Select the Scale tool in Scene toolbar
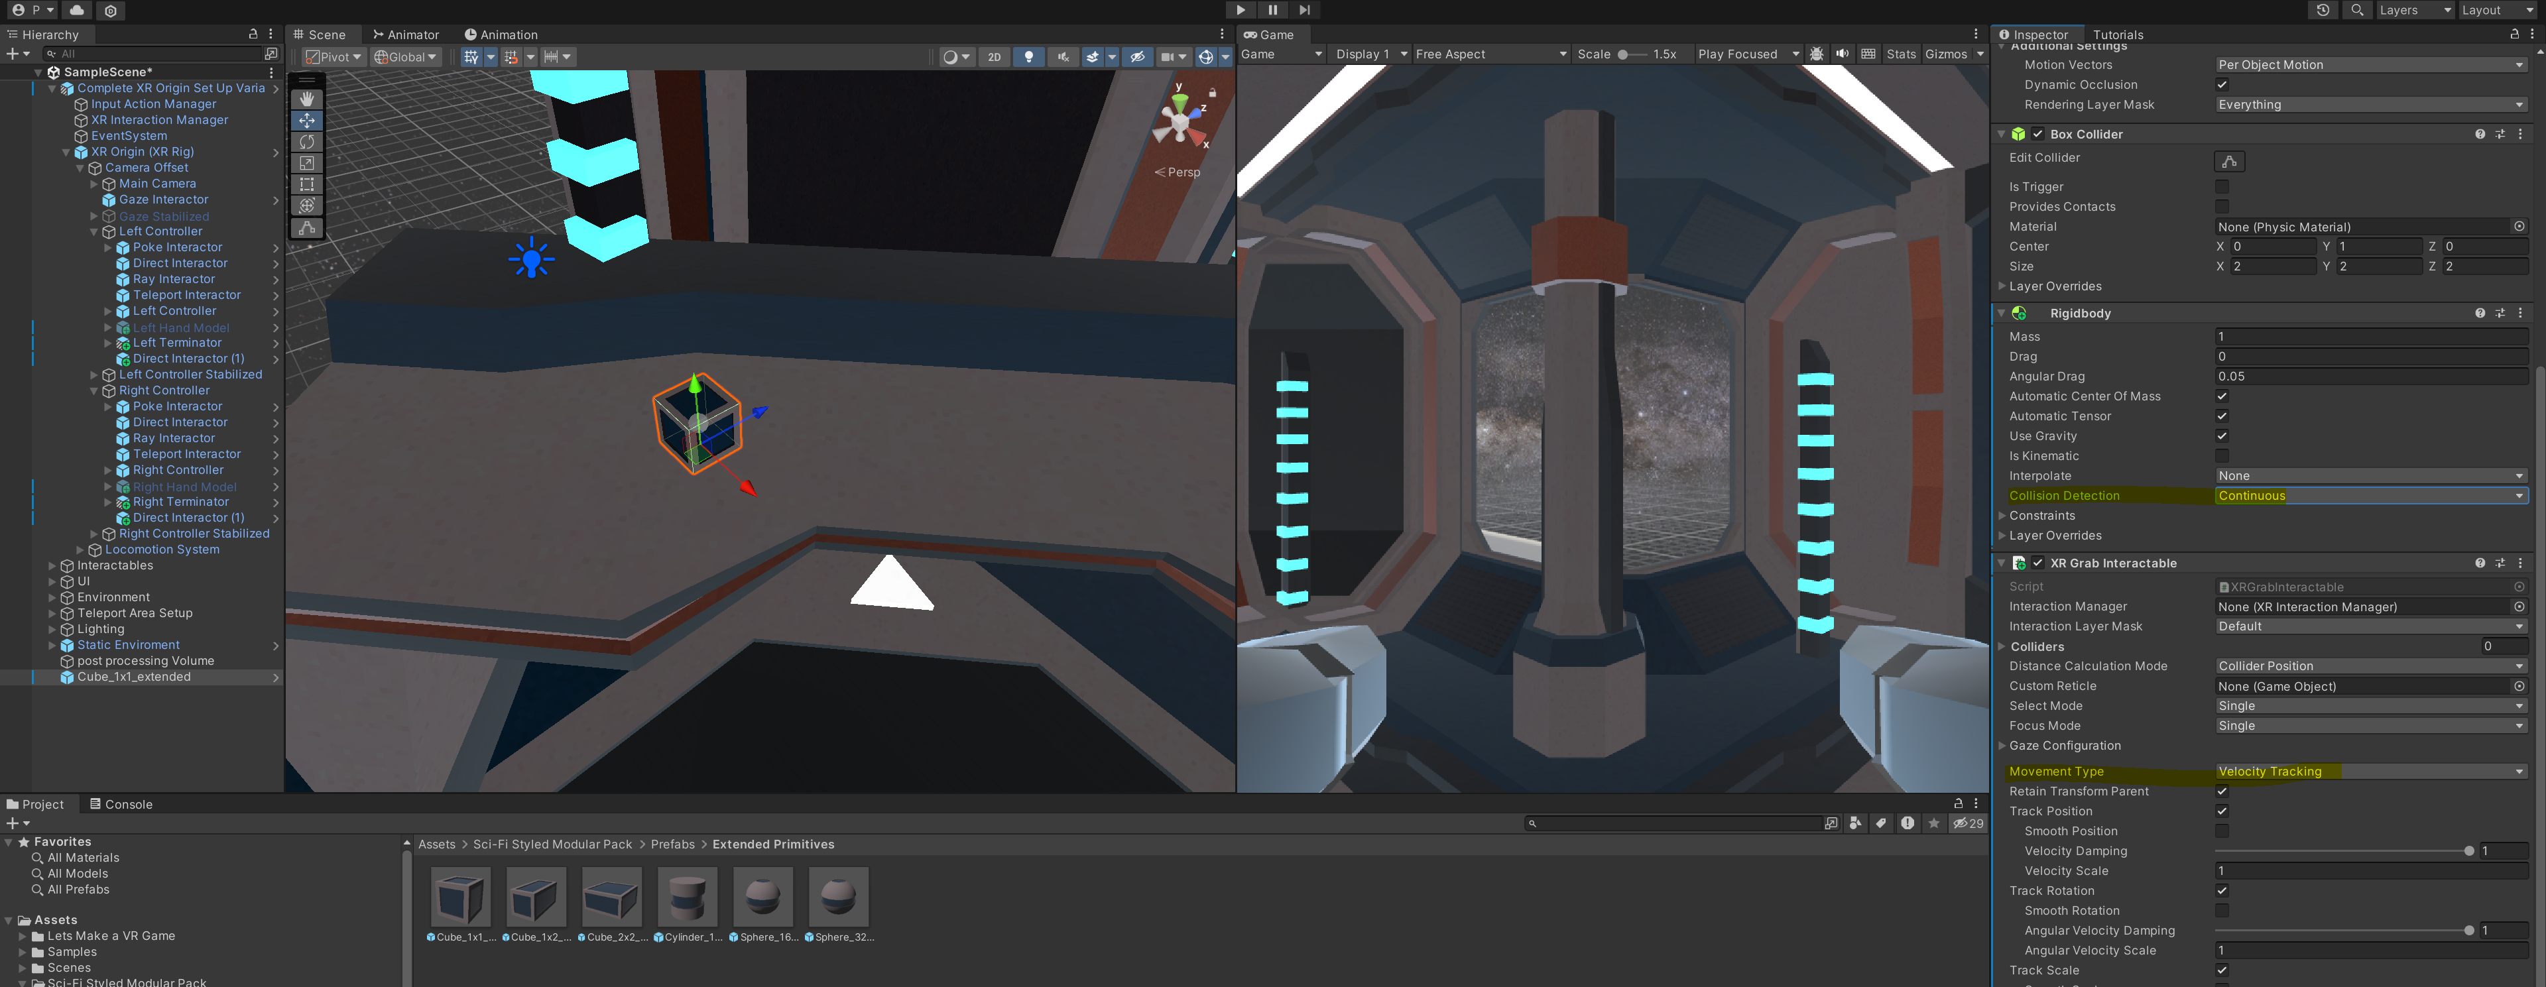Image resolution: width=2546 pixels, height=987 pixels. click(306, 163)
